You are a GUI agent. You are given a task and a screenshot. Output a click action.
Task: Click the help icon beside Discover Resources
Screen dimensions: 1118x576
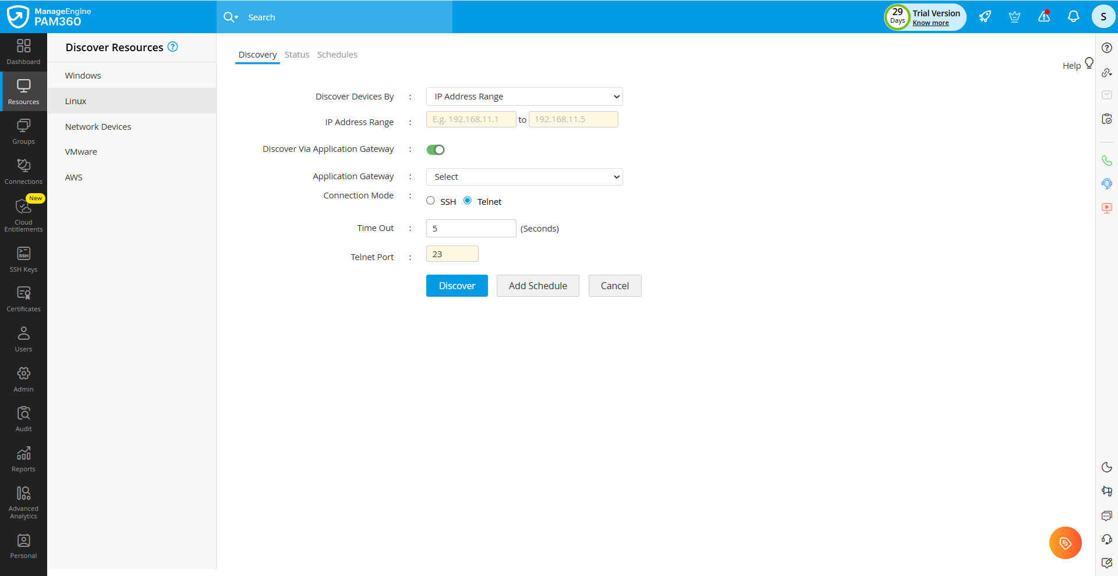pos(173,47)
